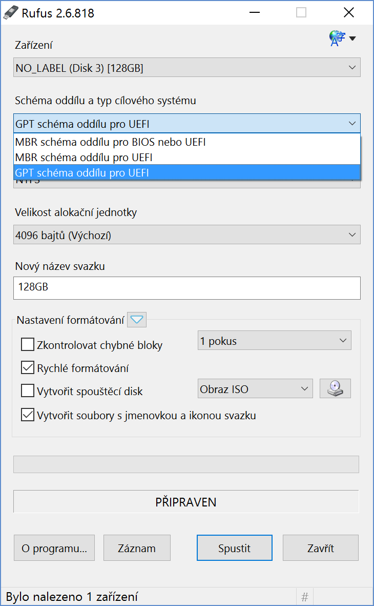The image size is (374, 606).
Task: Click the O programu... button
Action: (x=54, y=548)
